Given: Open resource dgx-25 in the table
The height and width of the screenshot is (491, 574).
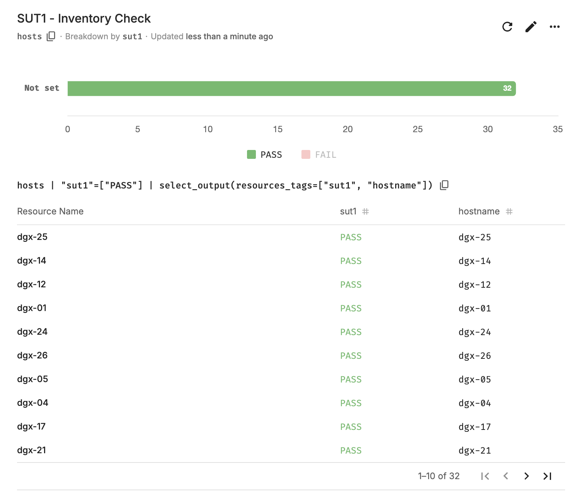Looking at the screenshot, I should tap(32, 237).
